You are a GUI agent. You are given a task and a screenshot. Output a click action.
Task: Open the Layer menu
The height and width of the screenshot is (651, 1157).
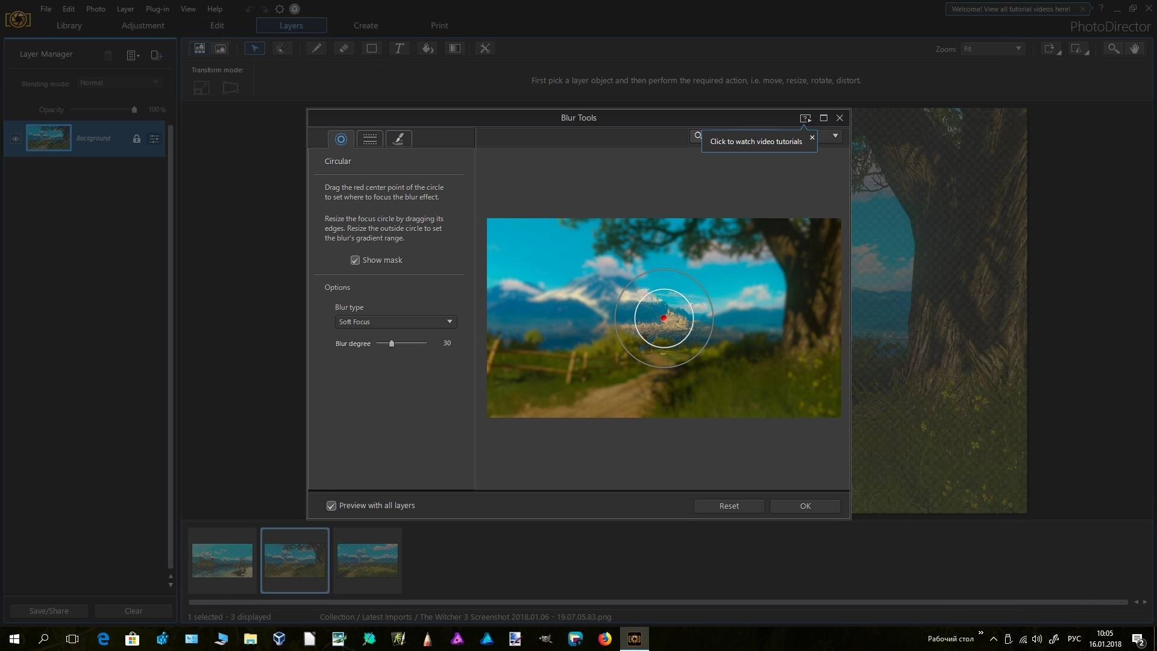point(125,9)
